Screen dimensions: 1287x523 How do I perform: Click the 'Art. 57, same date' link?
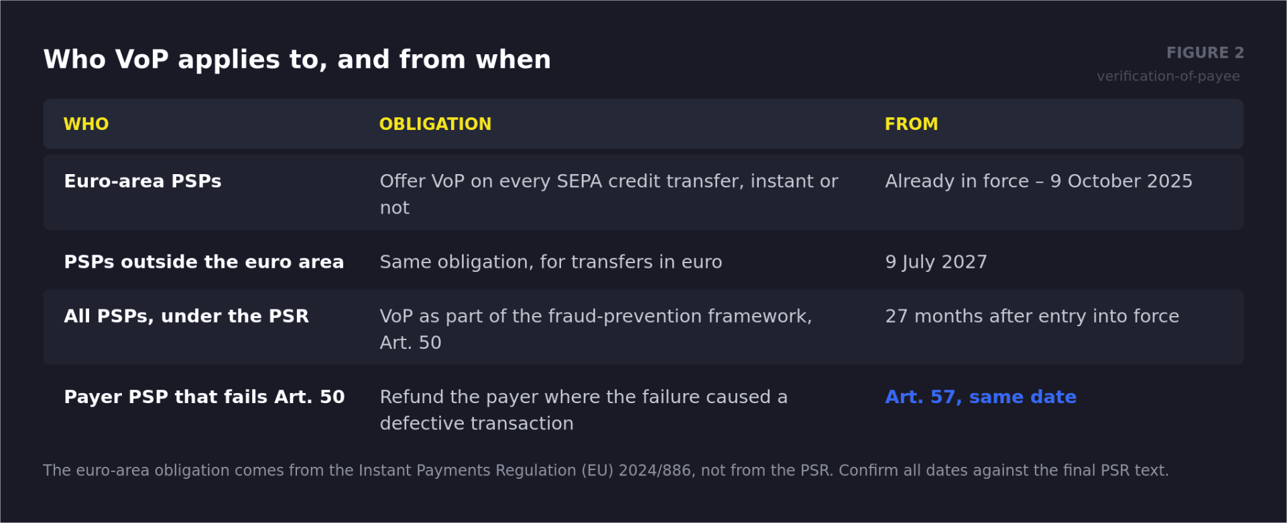point(981,397)
